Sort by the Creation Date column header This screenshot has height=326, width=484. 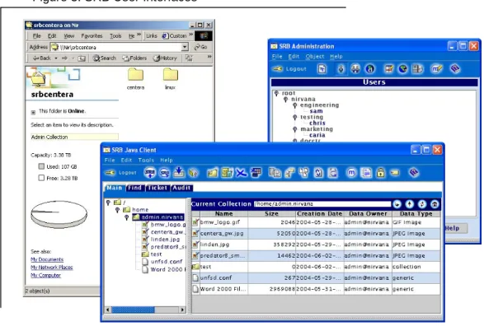(319, 213)
